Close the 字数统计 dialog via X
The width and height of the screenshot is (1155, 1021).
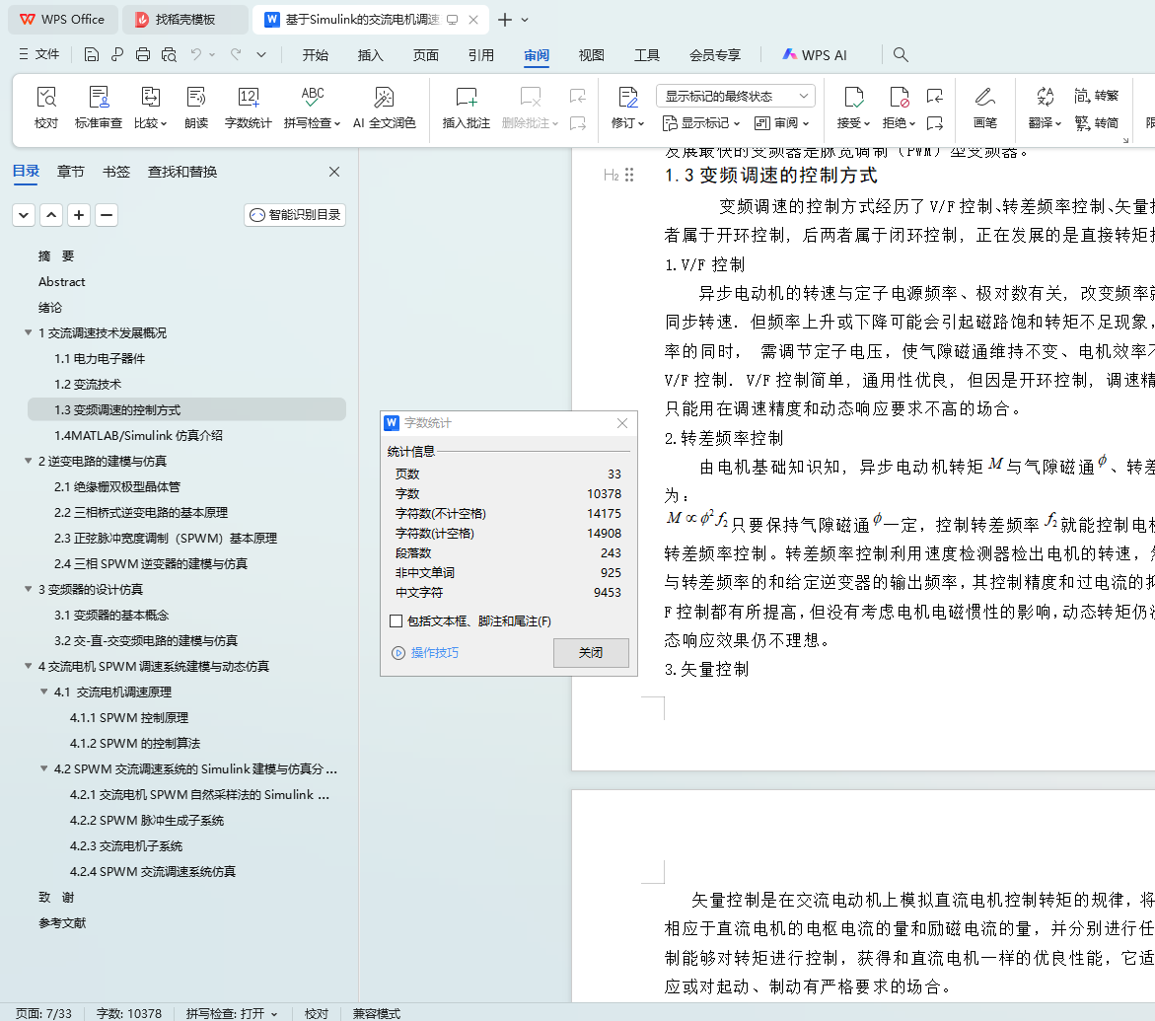tap(622, 423)
